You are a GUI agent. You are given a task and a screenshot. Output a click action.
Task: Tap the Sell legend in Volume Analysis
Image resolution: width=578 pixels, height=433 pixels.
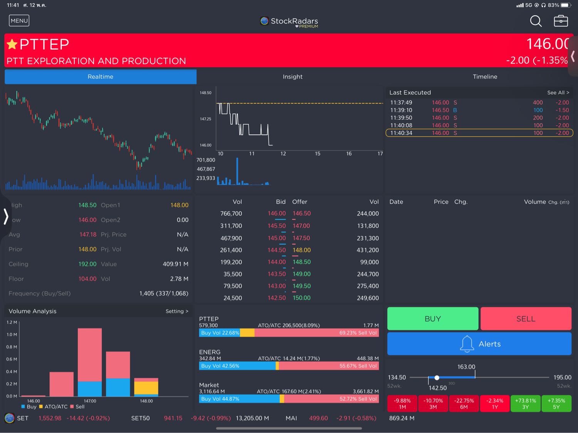coord(77,406)
